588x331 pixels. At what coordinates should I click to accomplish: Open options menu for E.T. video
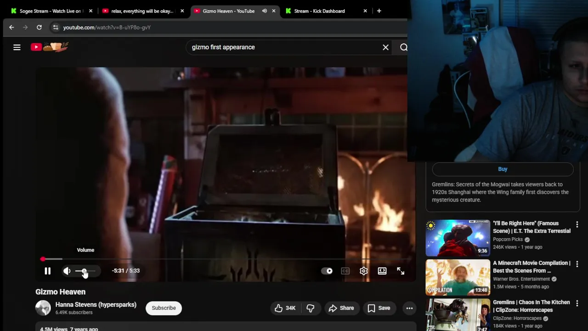577,225
